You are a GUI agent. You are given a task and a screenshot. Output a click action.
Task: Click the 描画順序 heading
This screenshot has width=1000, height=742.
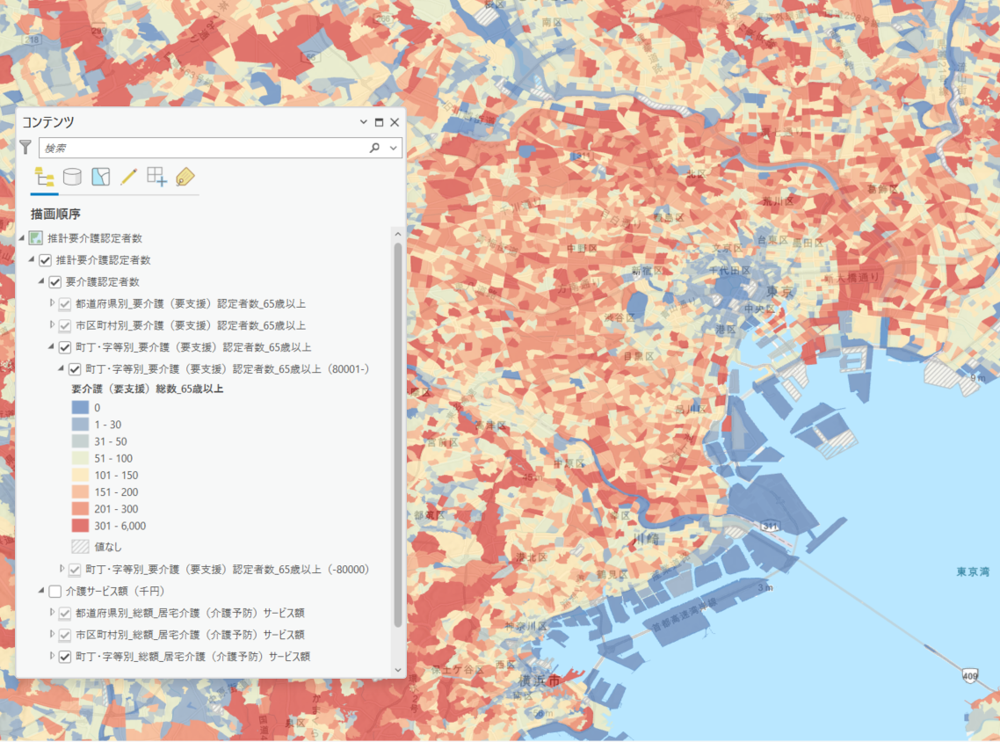click(x=56, y=214)
